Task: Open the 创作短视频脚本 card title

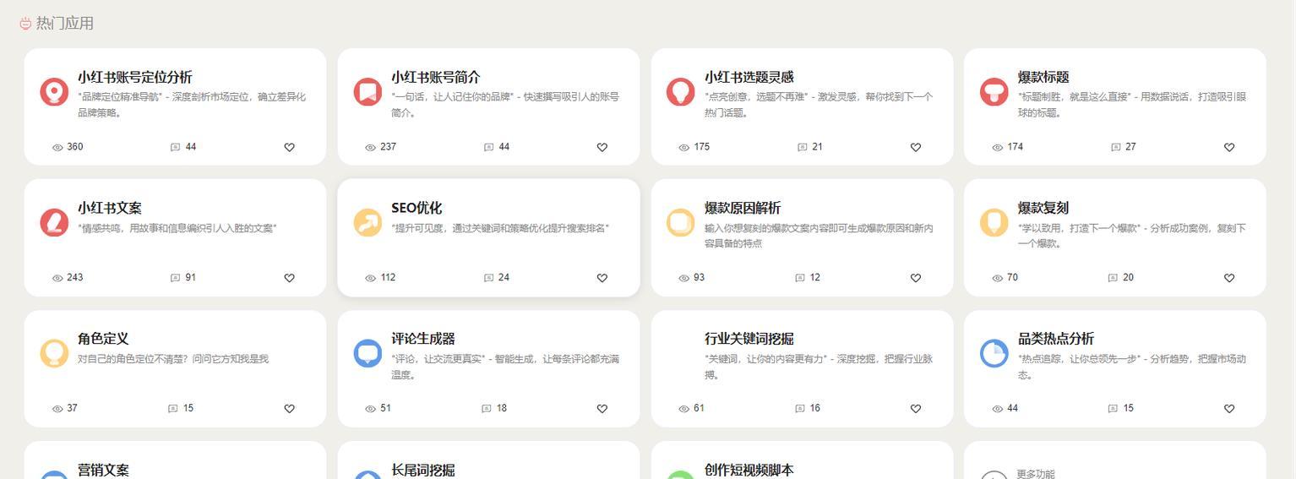Action: (749, 470)
